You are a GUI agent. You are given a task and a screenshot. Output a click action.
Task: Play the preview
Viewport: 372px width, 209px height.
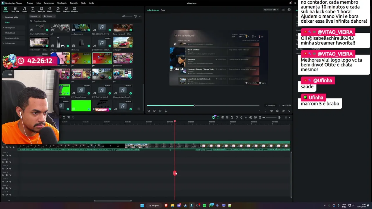pyautogui.click(x=160, y=111)
